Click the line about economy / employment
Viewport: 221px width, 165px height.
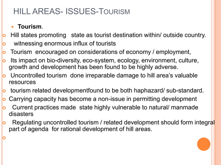tap(101, 52)
